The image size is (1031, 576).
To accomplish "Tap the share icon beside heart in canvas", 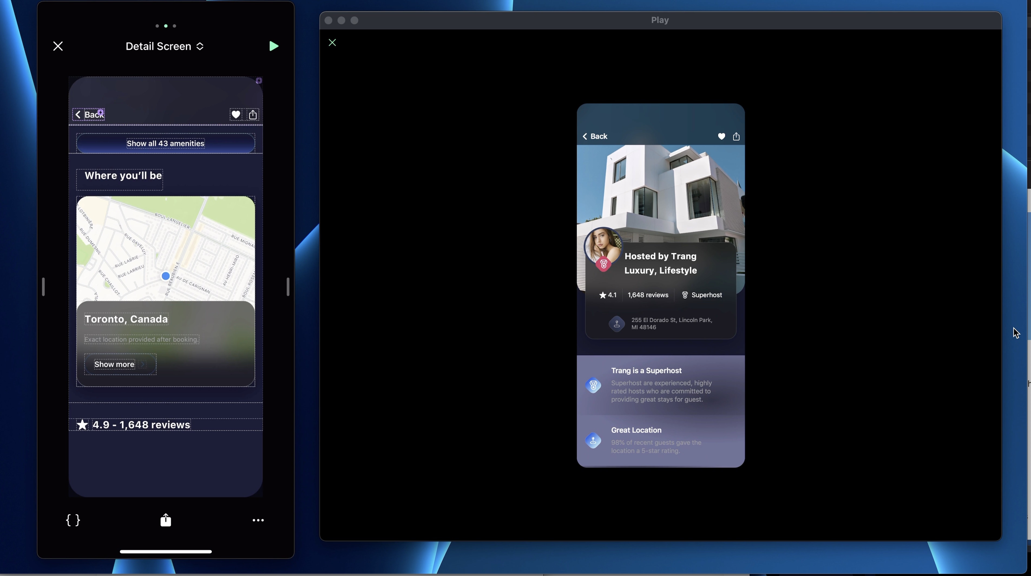I will pos(253,115).
